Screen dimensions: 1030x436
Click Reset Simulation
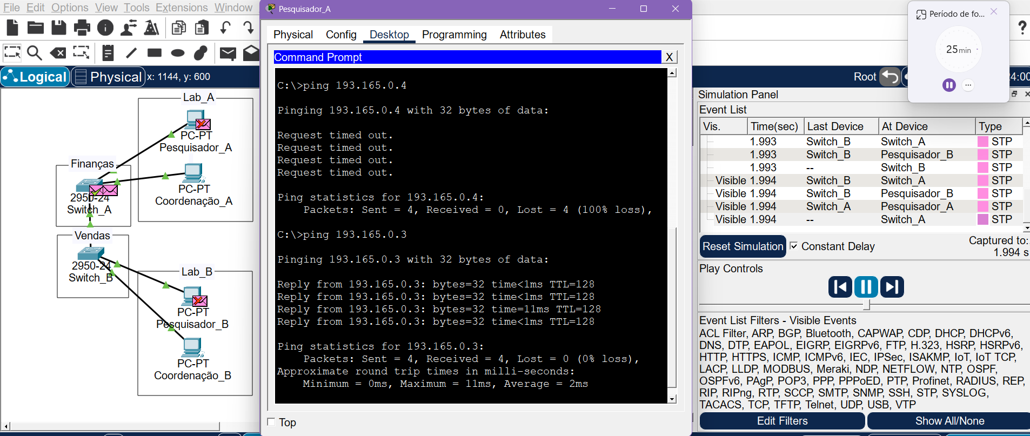[743, 246]
